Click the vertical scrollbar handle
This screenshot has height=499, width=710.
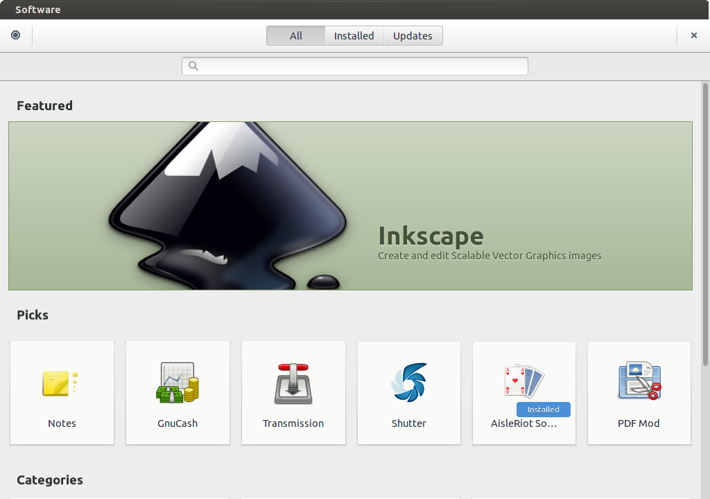[x=705, y=224]
